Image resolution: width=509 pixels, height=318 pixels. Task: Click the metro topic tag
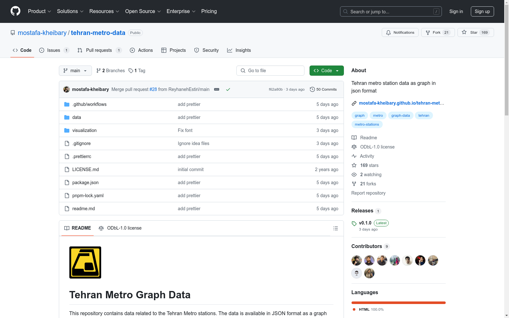point(378,115)
